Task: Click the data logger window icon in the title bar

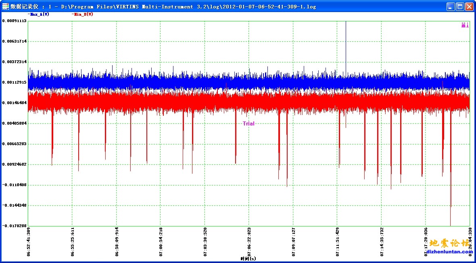Action: (x=6, y=6)
